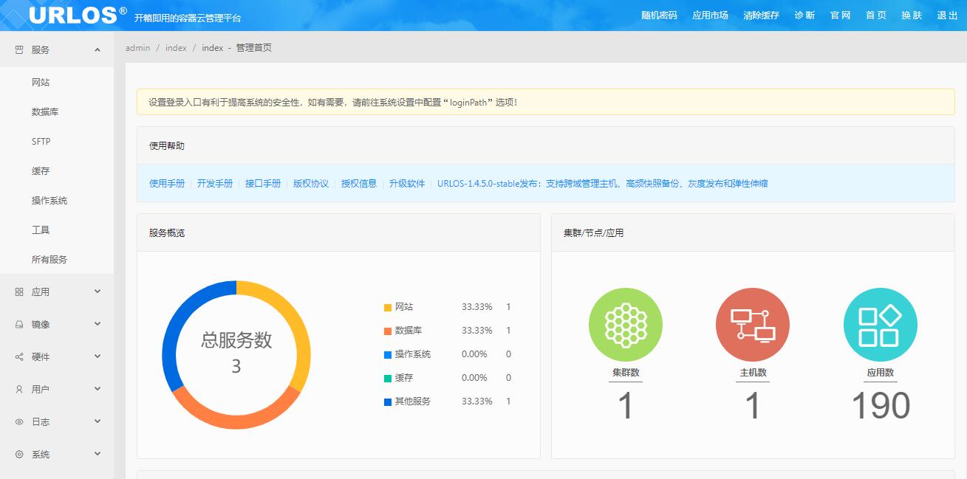Click the 日志 sidebar eye icon

coord(19,422)
